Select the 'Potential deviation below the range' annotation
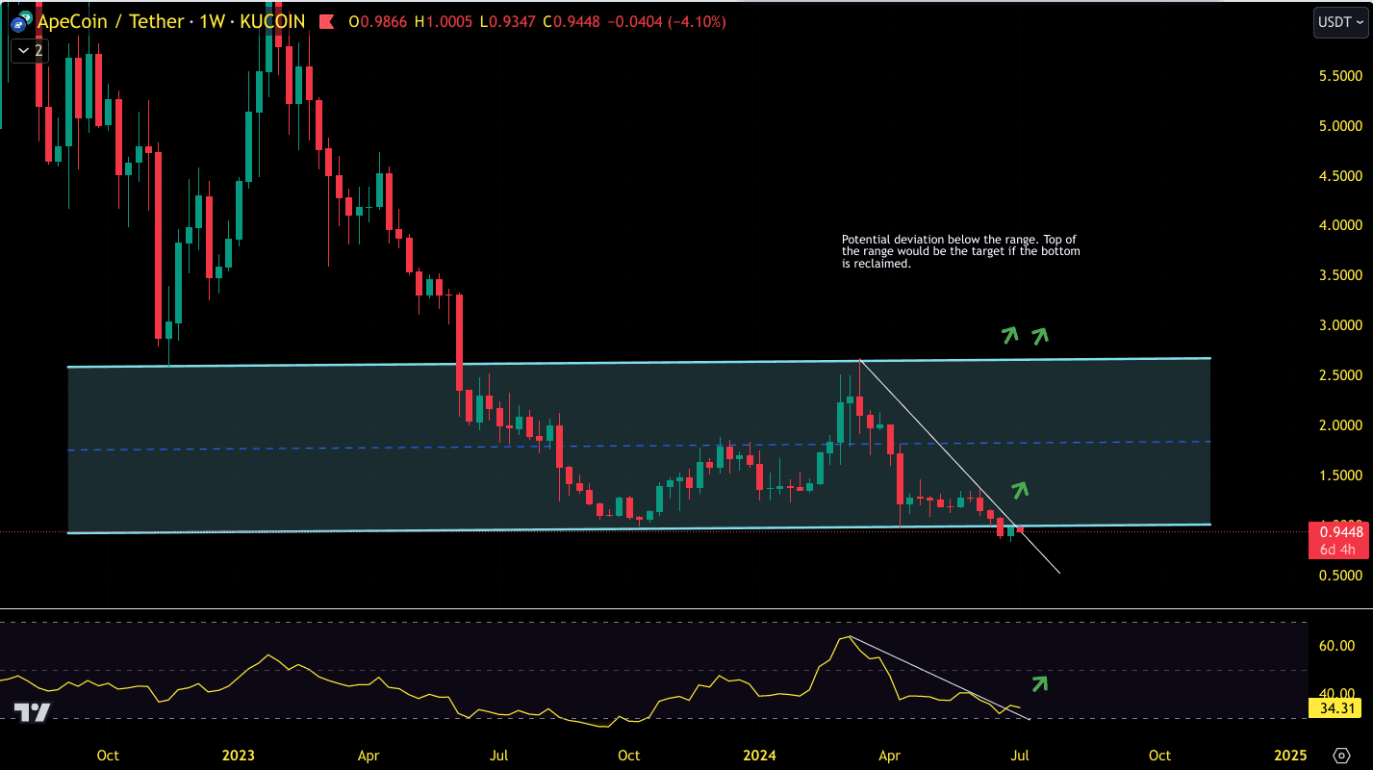The width and height of the screenshot is (1373, 770). 960,251
